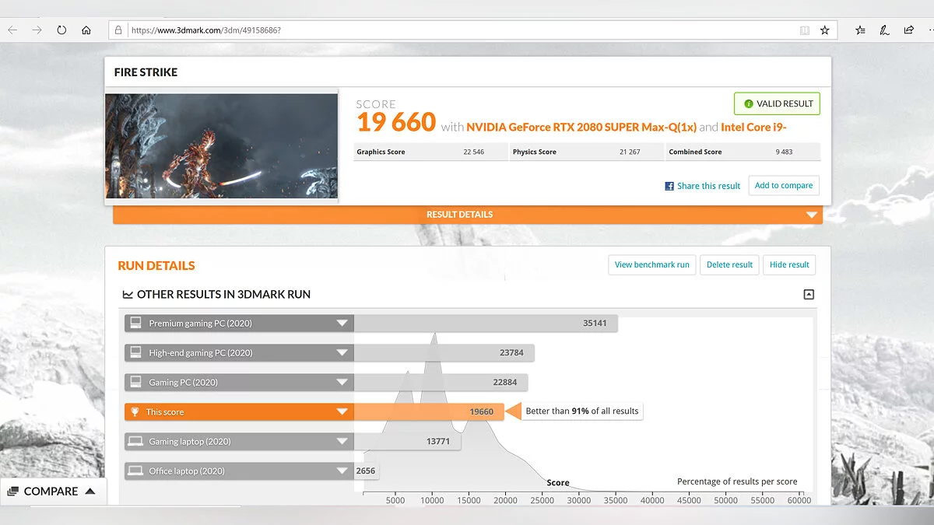Expand Gaming laptop (2020) dropdown
This screenshot has height=525, width=934.
tap(341, 442)
